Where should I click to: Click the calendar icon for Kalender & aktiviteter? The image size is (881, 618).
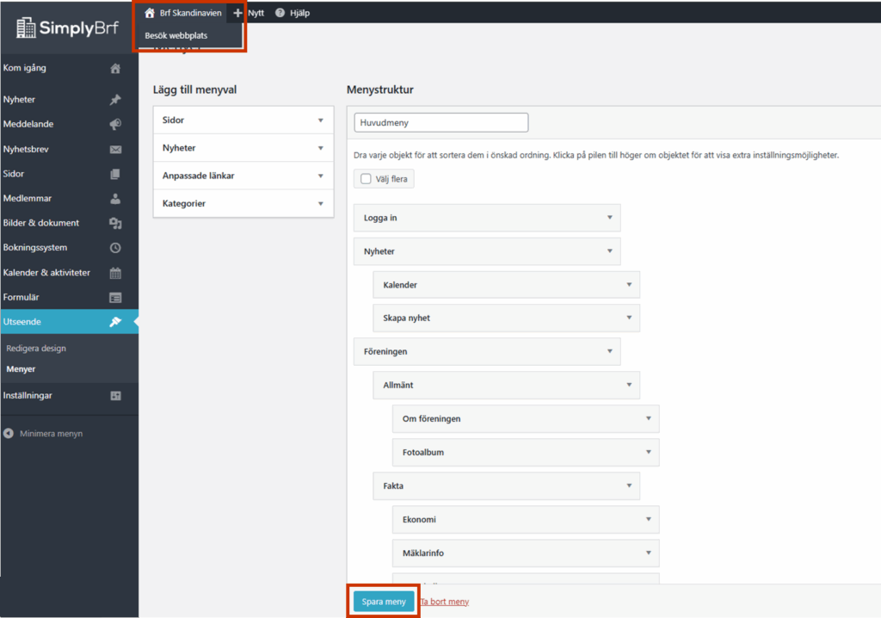[115, 273]
